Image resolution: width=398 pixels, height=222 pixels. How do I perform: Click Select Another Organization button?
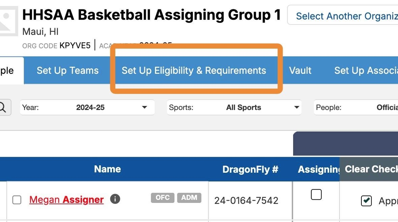(x=343, y=16)
